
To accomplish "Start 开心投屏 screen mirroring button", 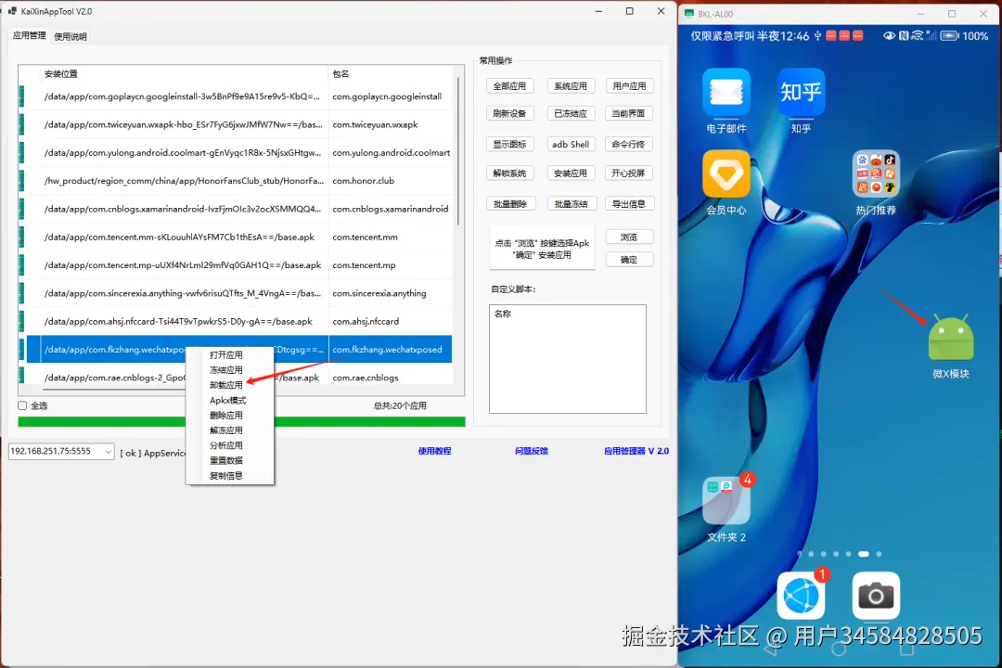I will tap(629, 173).
